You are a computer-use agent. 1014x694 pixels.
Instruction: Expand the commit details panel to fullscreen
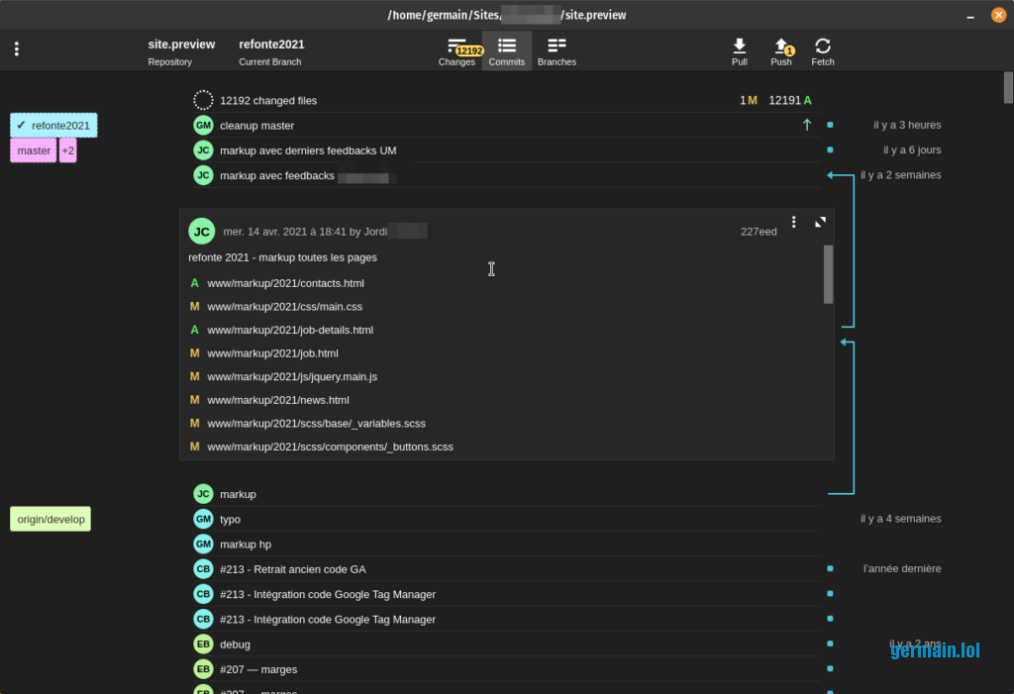[820, 223]
